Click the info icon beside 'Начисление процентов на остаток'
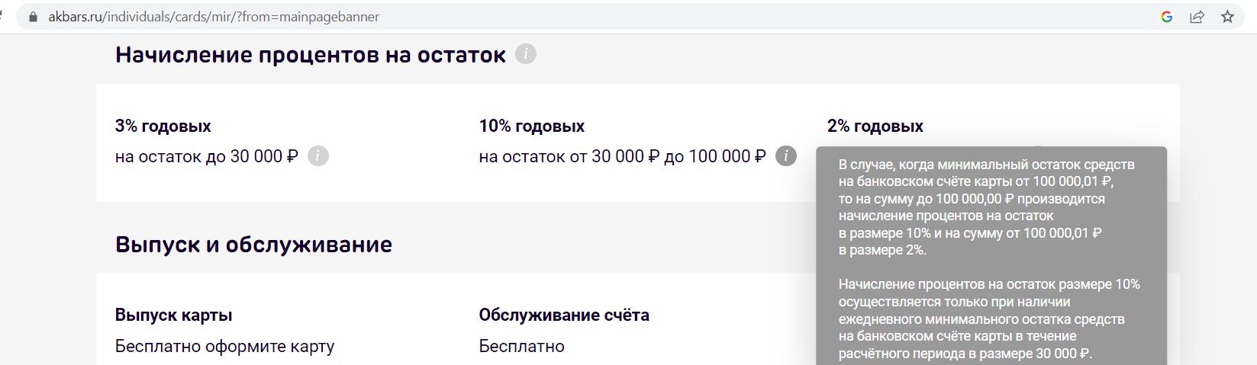This screenshot has height=365, width=1257. point(526,54)
